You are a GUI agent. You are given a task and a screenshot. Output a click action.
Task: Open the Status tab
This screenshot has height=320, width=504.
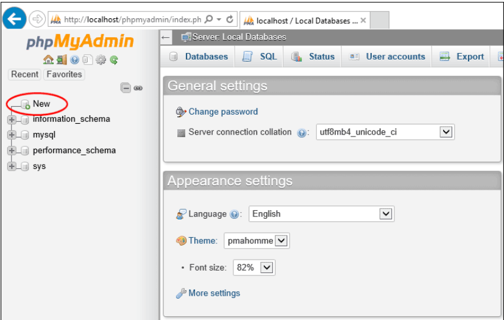pos(313,57)
